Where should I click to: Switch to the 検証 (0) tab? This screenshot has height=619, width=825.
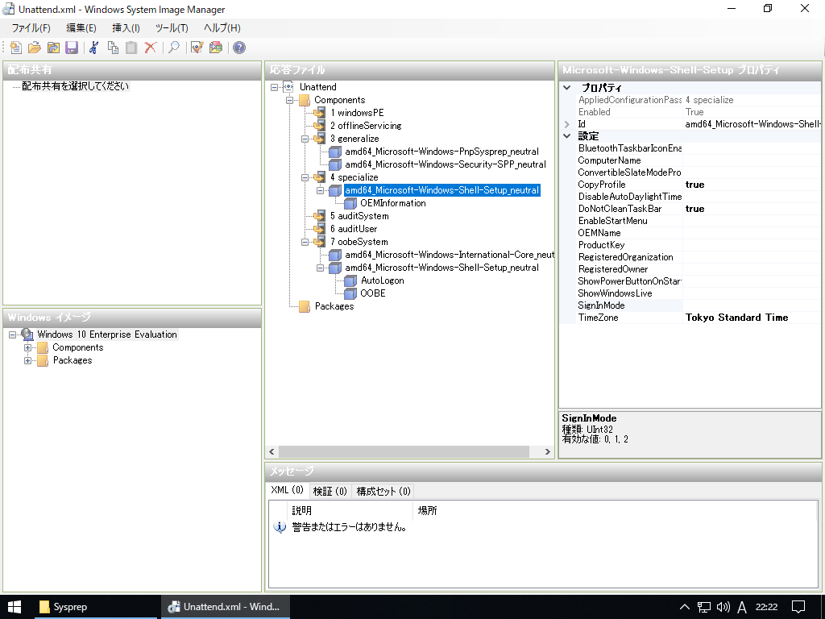coord(330,491)
